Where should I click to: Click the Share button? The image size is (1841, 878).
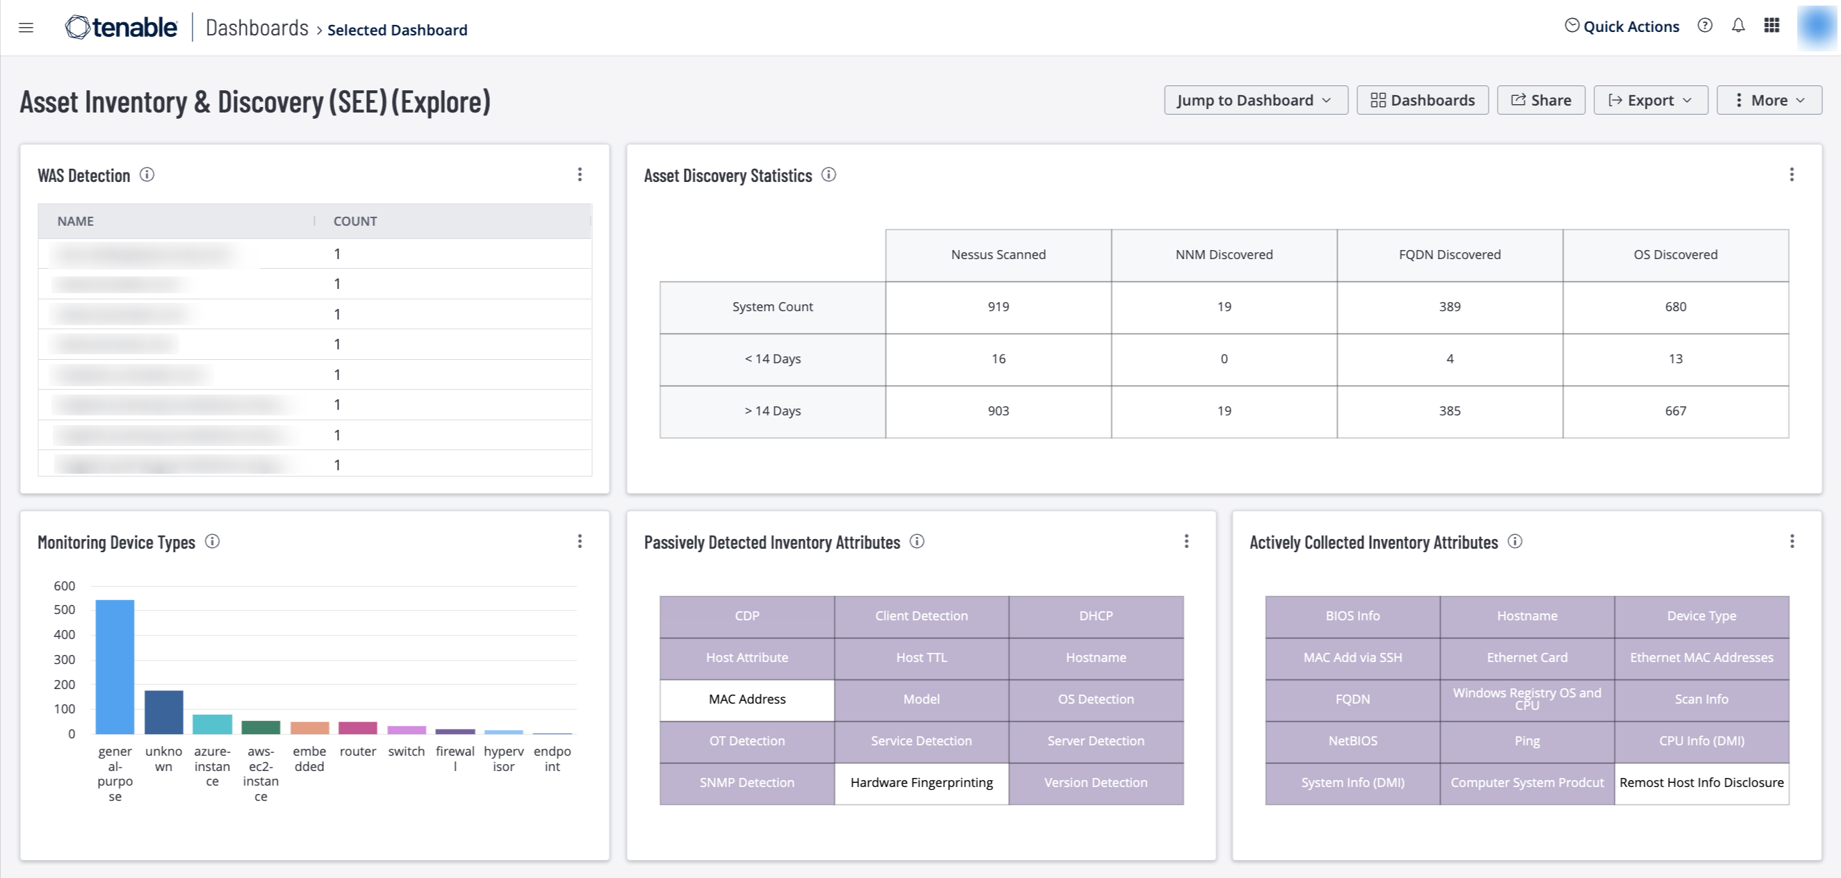[1541, 100]
